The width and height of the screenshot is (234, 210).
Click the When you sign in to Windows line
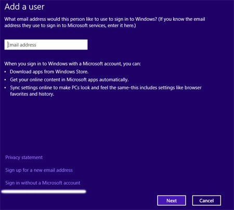coord(72,64)
